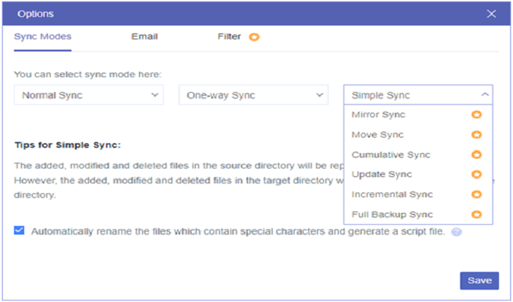The width and height of the screenshot is (513, 302).
Task: Click the Save button
Action: click(479, 280)
